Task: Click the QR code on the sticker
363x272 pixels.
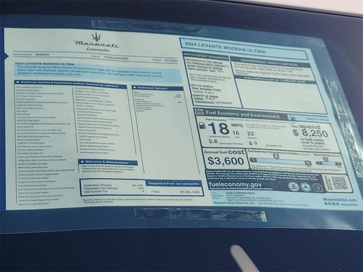Action: tap(340, 184)
